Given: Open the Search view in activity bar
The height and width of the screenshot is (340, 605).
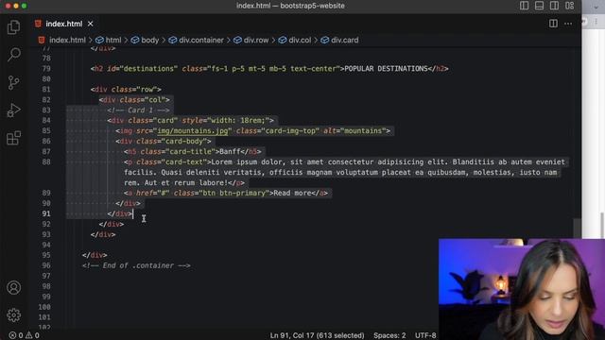Looking at the screenshot, I should (x=14, y=55).
